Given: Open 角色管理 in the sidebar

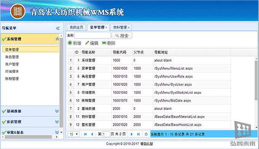Looking at the screenshot, I should click(x=12, y=57).
